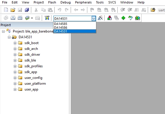165x114 pixels.
Task: Click the Rebuild all target files icon
Action: pos(20,18)
